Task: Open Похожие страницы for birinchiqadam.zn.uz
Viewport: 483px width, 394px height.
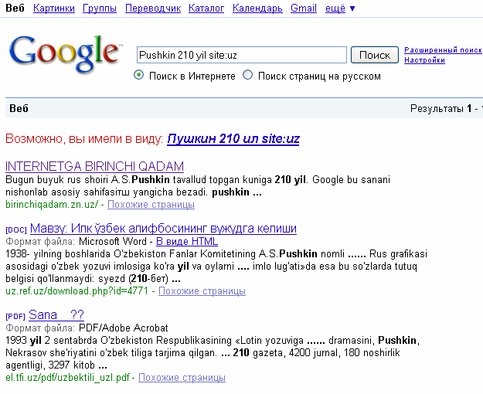Action: point(151,205)
